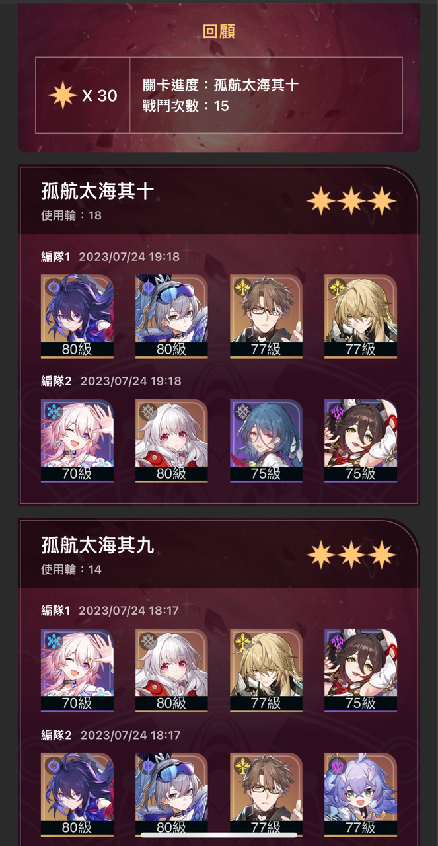The width and height of the screenshot is (438, 846).
Task: Select Silver Wolf portrait in 孤航太海其十 編隊1
Action: [x=171, y=317]
